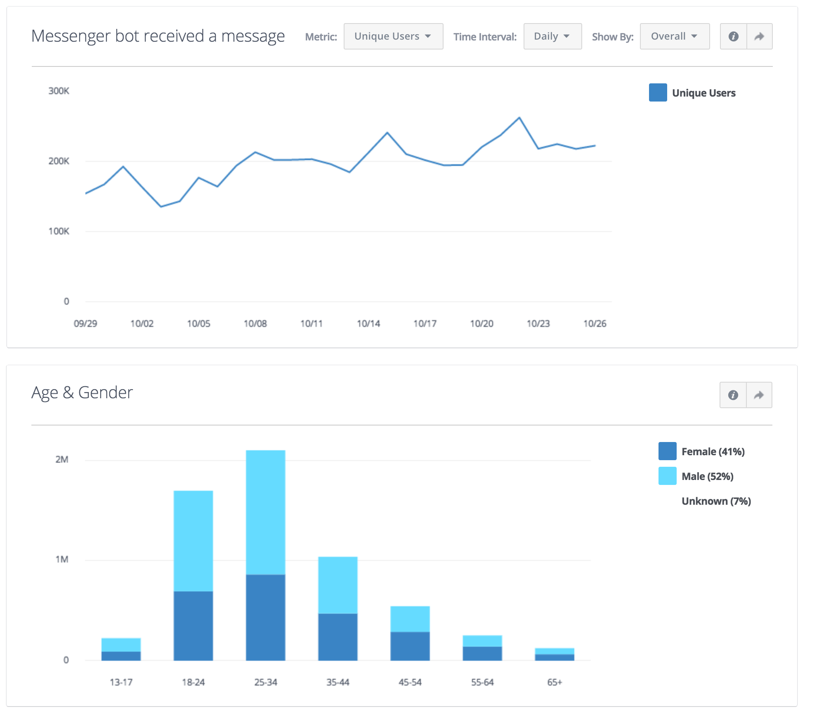The height and width of the screenshot is (721, 819).
Task: Open the Daily time interval dropdown
Action: pos(552,36)
